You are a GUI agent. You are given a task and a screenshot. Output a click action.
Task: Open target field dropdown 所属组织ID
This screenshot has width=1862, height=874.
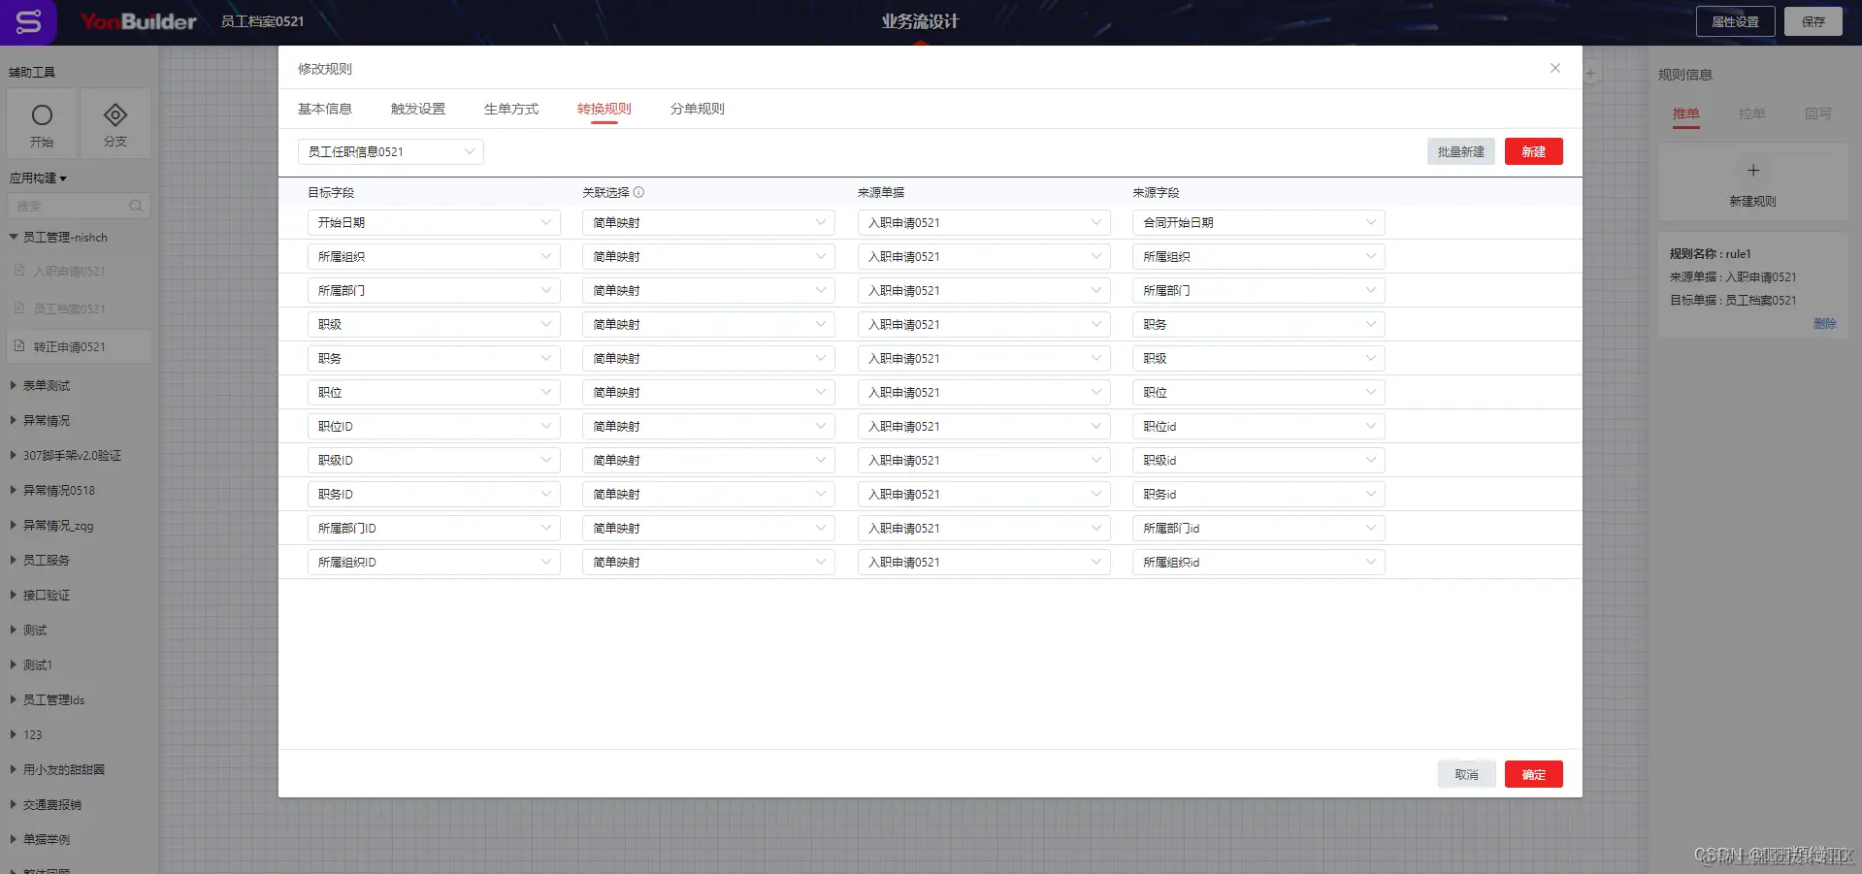[434, 562]
